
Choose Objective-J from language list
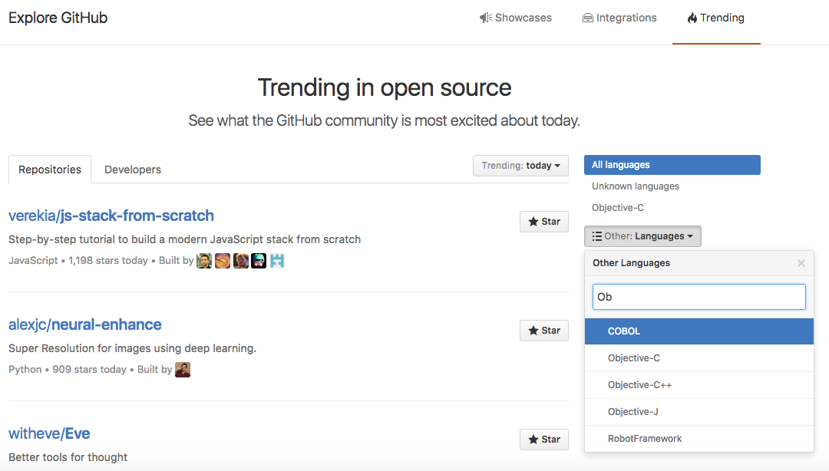699,412
